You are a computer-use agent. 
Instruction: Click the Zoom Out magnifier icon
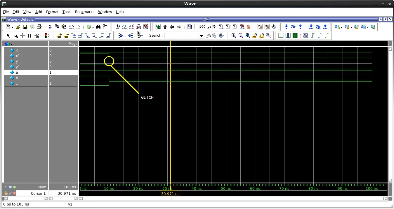[x=241, y=36]
